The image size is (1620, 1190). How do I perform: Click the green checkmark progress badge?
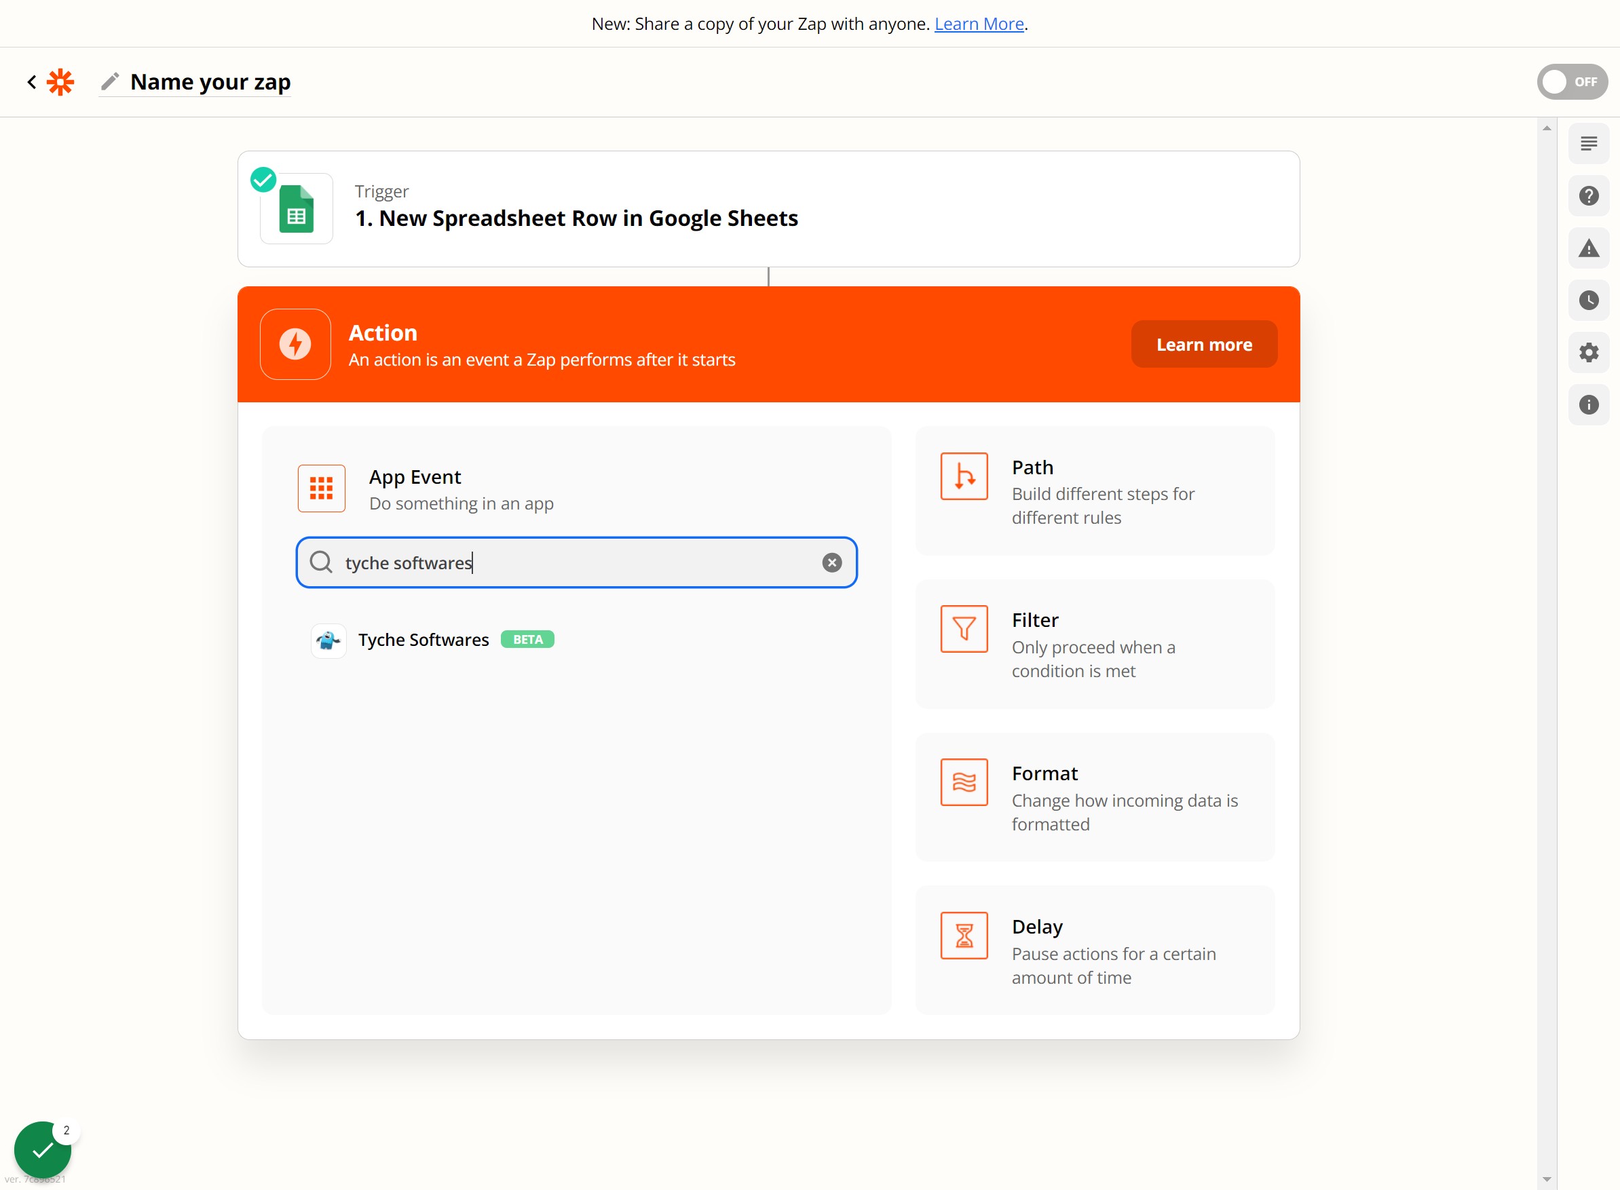(x=43, y=1150)
